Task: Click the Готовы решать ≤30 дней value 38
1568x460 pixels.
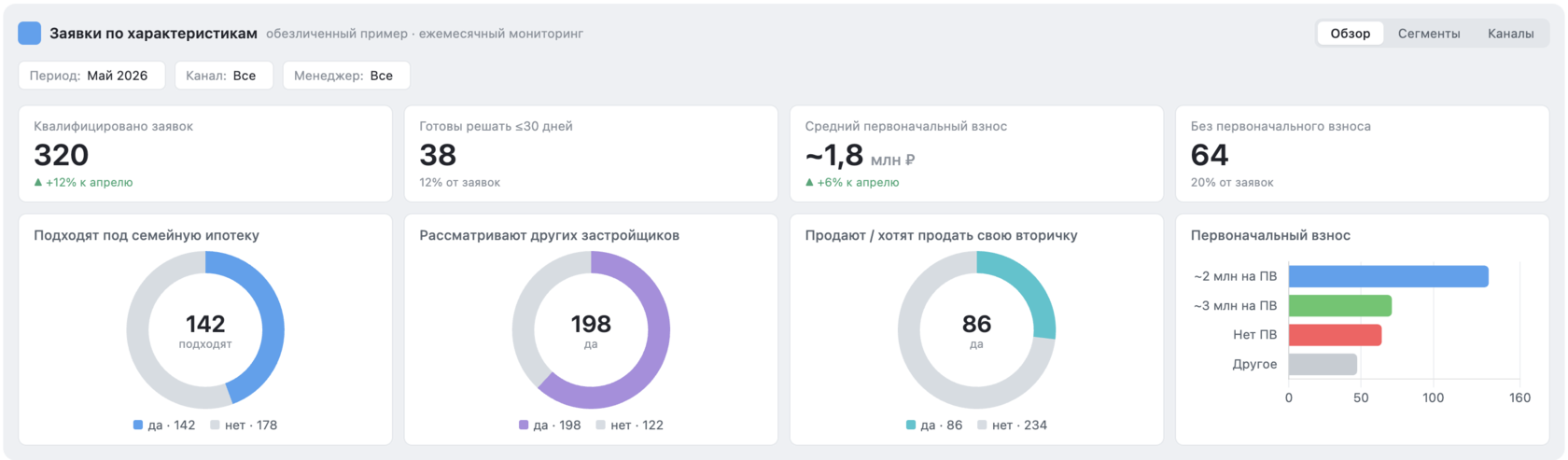Action: [438, 155]
